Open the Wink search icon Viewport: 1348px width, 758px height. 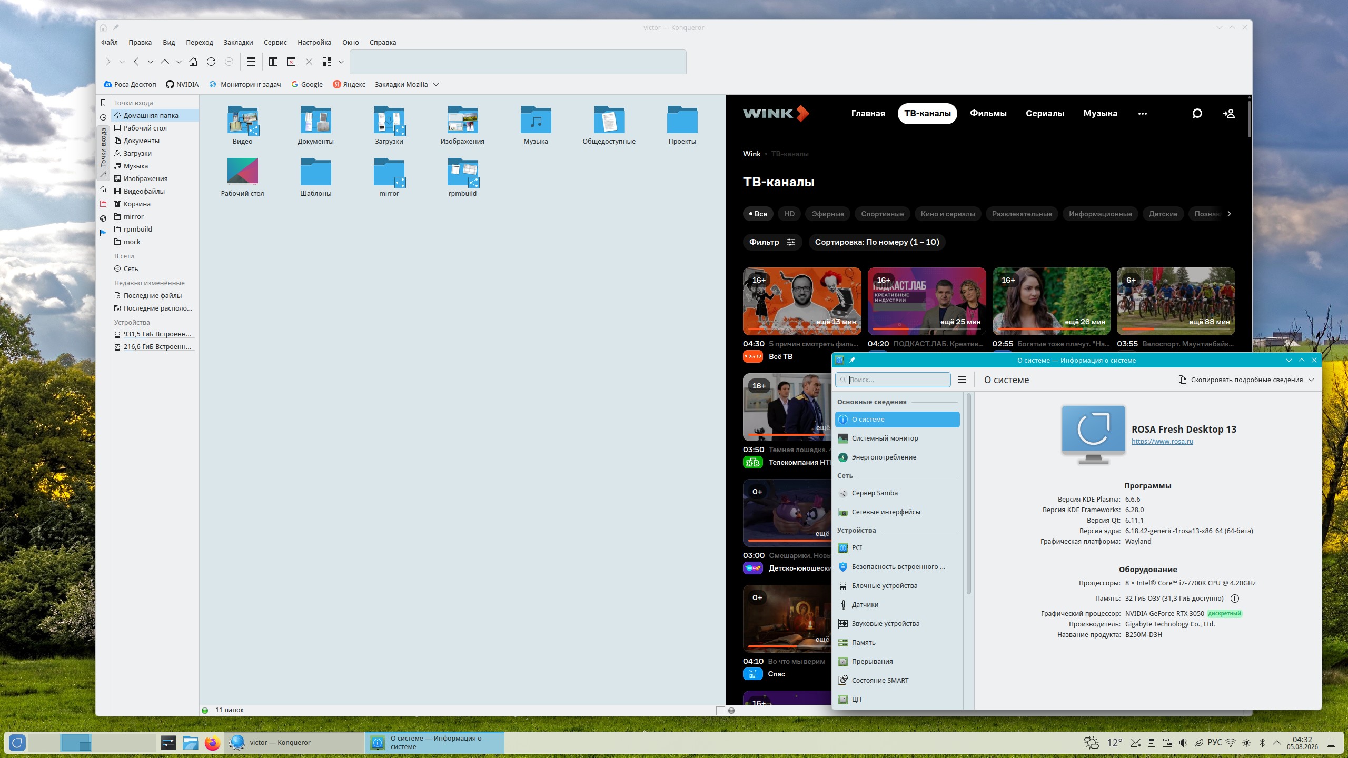(x=1197, y=114)
